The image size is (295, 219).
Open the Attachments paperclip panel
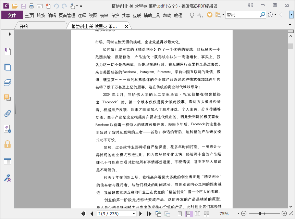coord(8,114)
